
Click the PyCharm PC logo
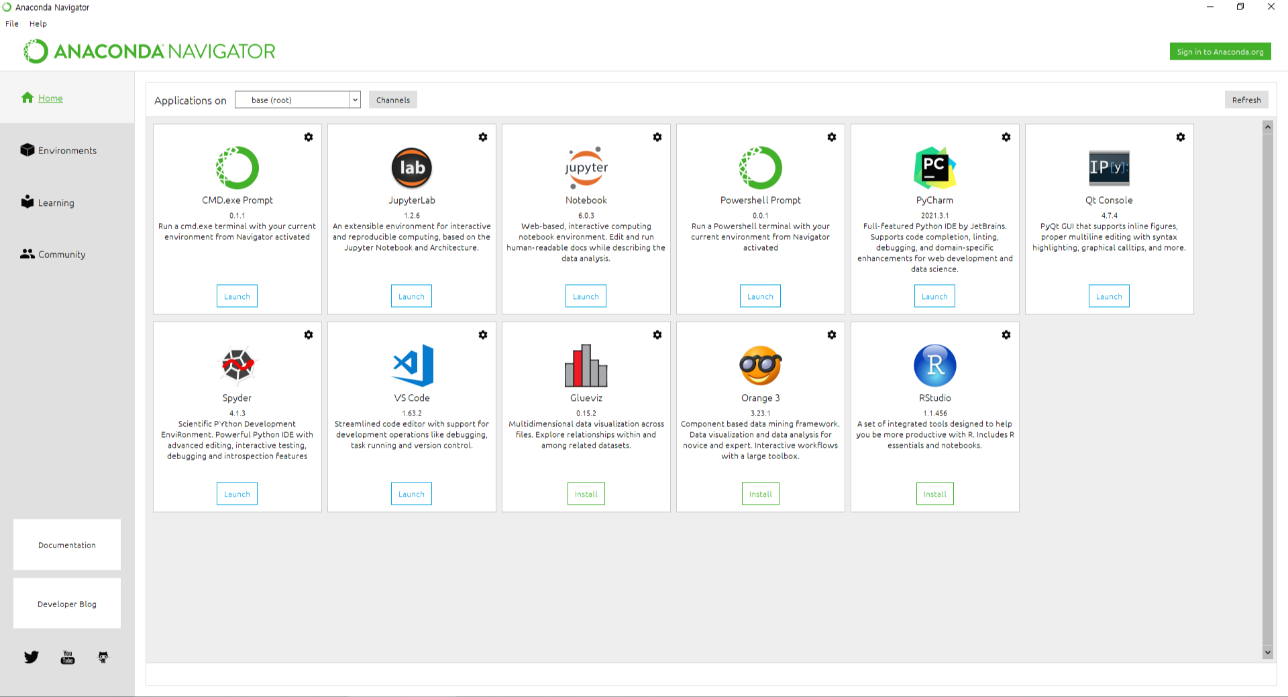935,168
